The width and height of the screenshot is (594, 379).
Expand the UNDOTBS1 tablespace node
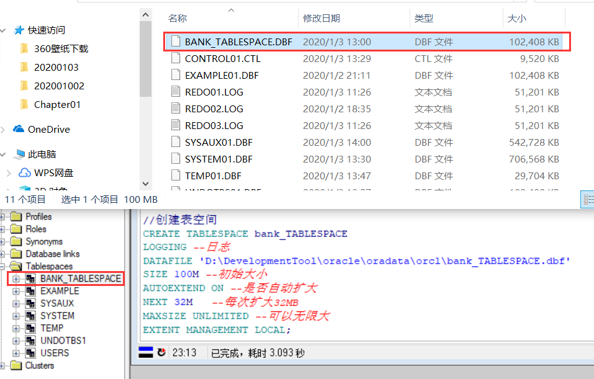pyautogui.click(x=16, y=341)
